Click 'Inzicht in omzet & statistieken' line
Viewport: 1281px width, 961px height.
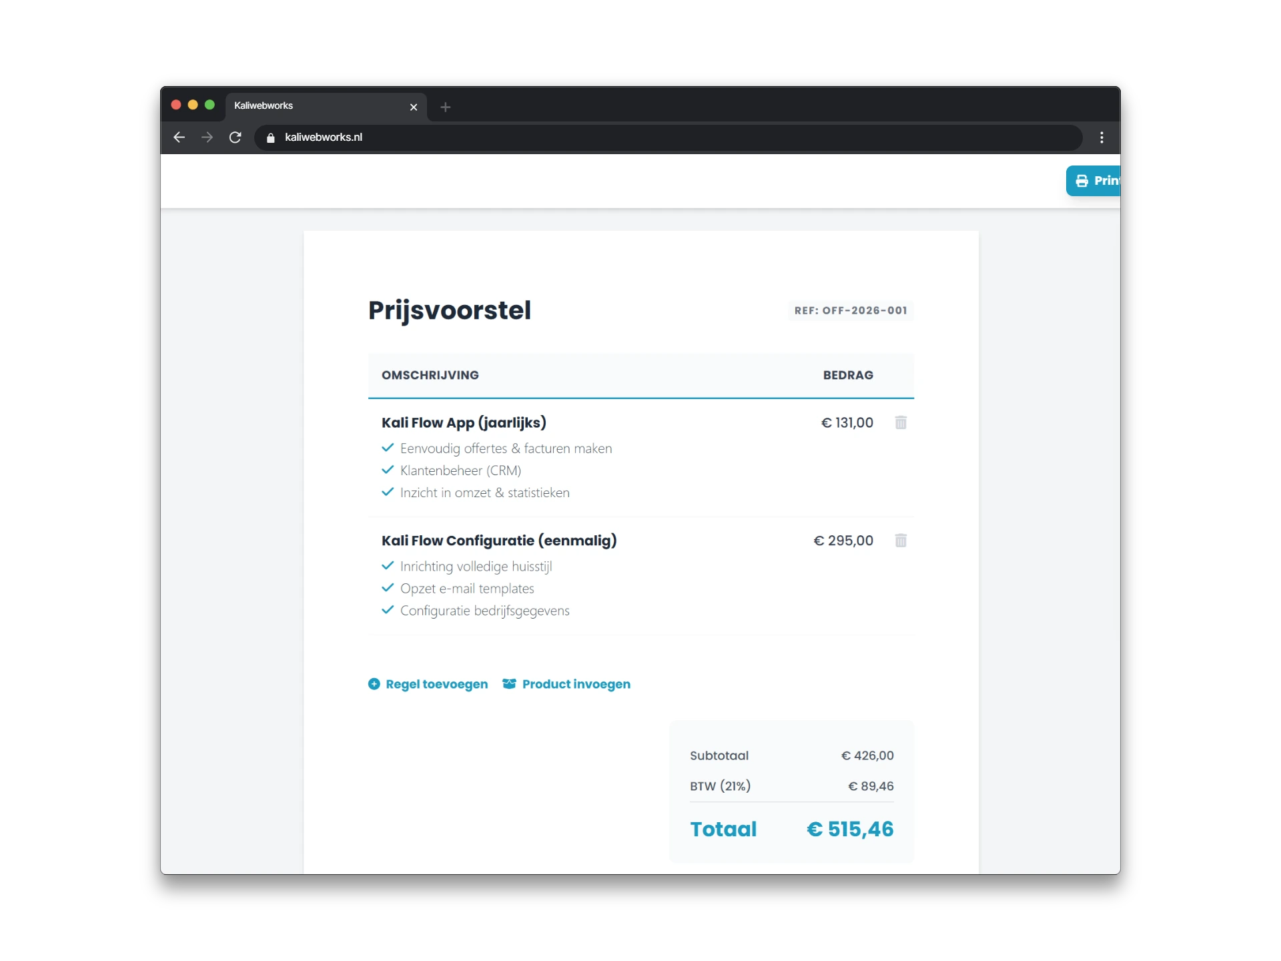[484, 493]
